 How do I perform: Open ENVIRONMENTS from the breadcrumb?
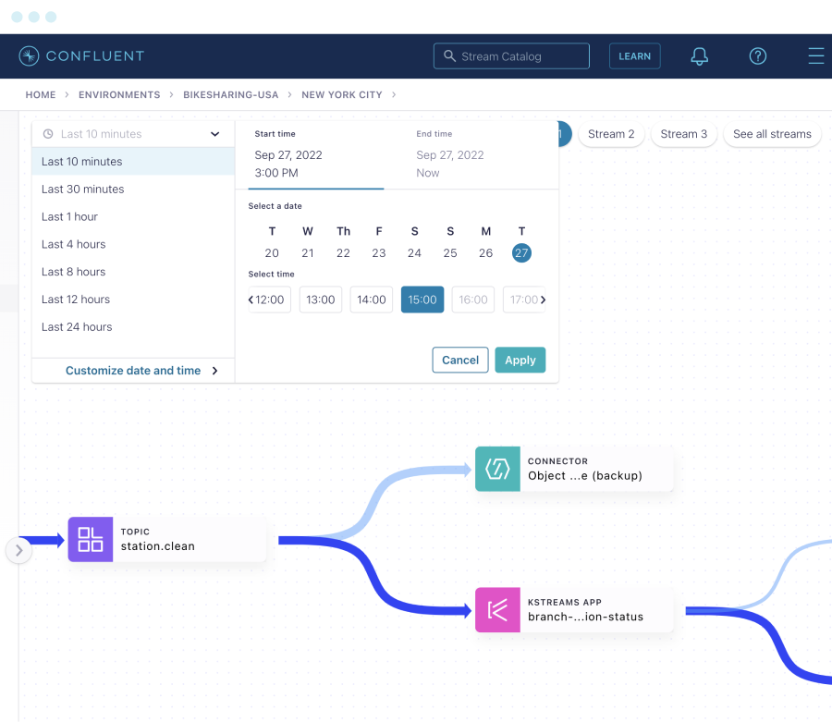(x=118, y=94)
